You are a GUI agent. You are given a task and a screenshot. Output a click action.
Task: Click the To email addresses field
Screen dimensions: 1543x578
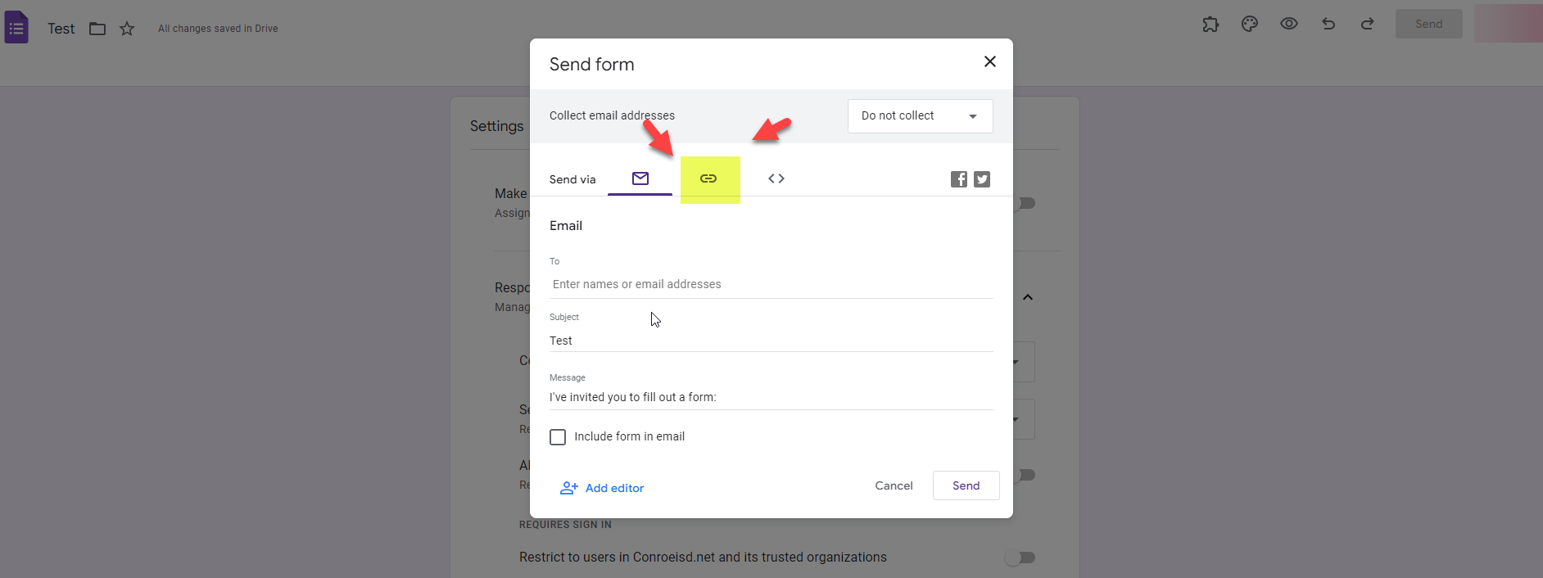click(771, 284)
